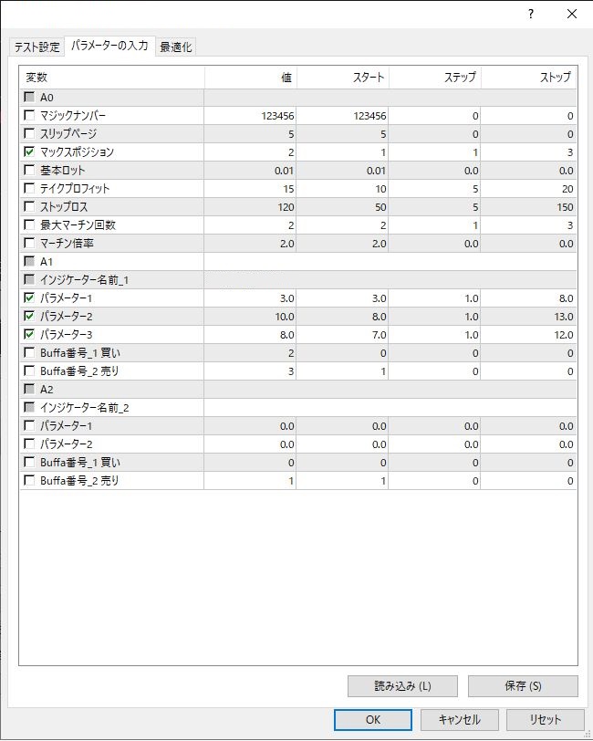
Task: Toggle the ストップロス checkbox
Action: (30, 207)
